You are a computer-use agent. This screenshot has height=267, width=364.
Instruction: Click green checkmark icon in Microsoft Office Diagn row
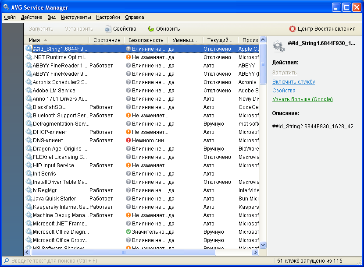(x=128, y=232)
